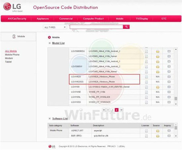The image size is (182, 150).
Task: Click the magnifier search button
Action: tap(126, 27)
